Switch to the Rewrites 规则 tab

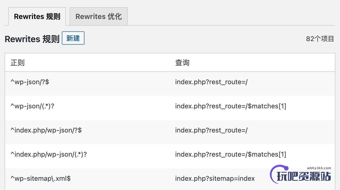(x=37, y=16)
